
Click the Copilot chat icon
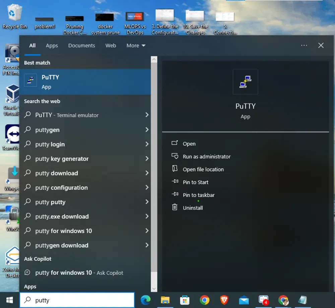pyautogui.click(x=27, y=273)
